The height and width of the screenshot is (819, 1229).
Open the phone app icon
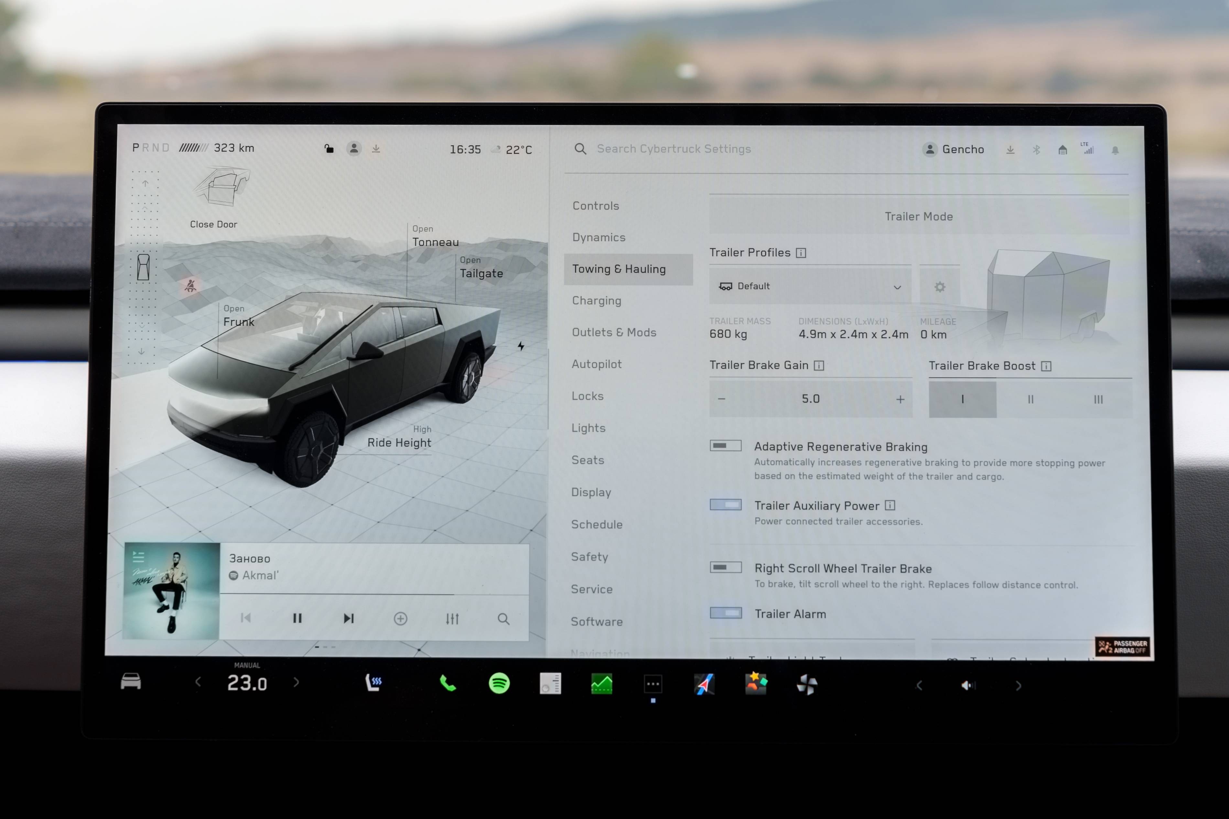pyautogui.click(x=448, y=683)
